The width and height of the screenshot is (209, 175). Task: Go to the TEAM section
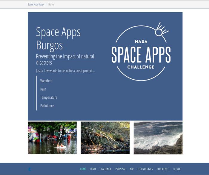click(x=93, y=169)
